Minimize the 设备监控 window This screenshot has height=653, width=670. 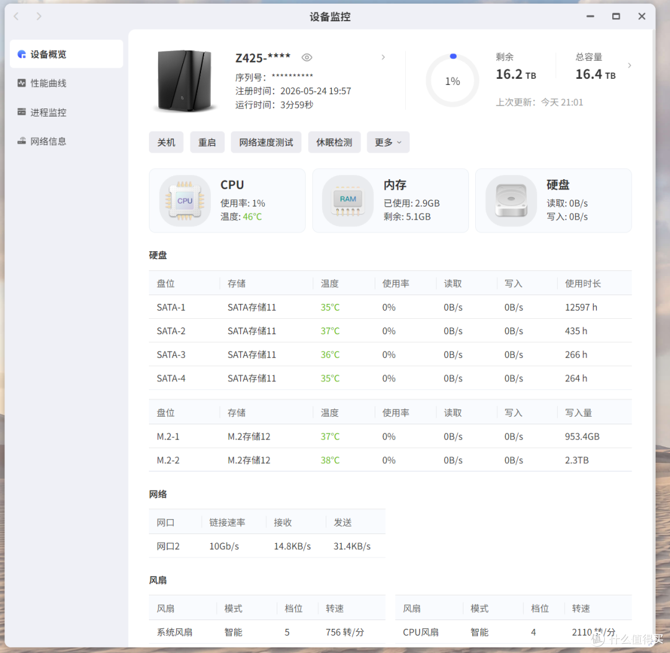pos(591,16)
